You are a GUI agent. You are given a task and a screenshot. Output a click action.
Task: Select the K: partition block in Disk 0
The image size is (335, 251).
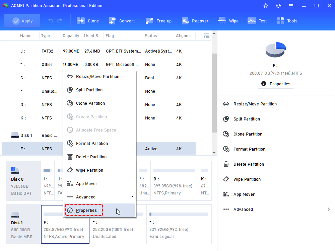pyautogui.click(x=205, y=181)
